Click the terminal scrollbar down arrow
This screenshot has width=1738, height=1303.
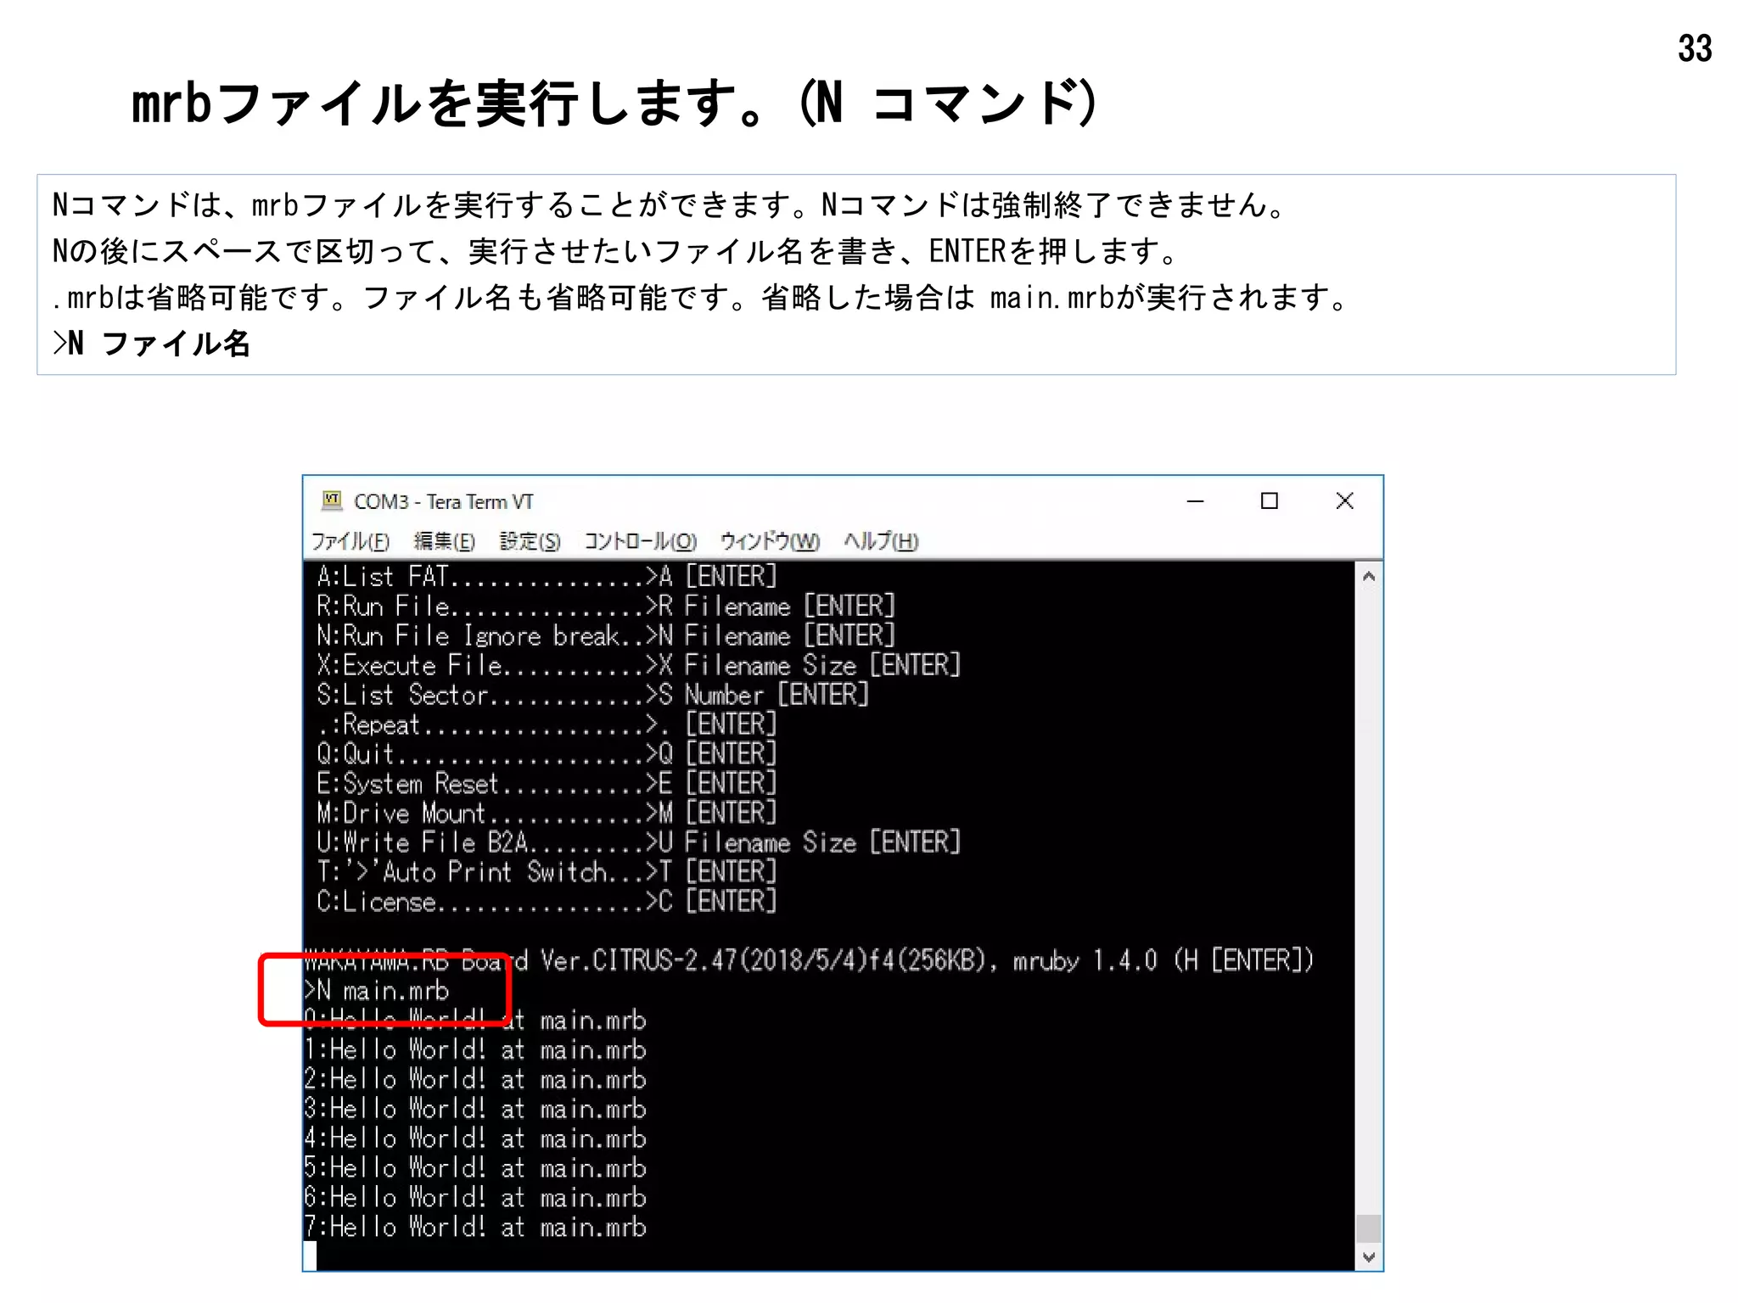(x=1368, y=1257)
